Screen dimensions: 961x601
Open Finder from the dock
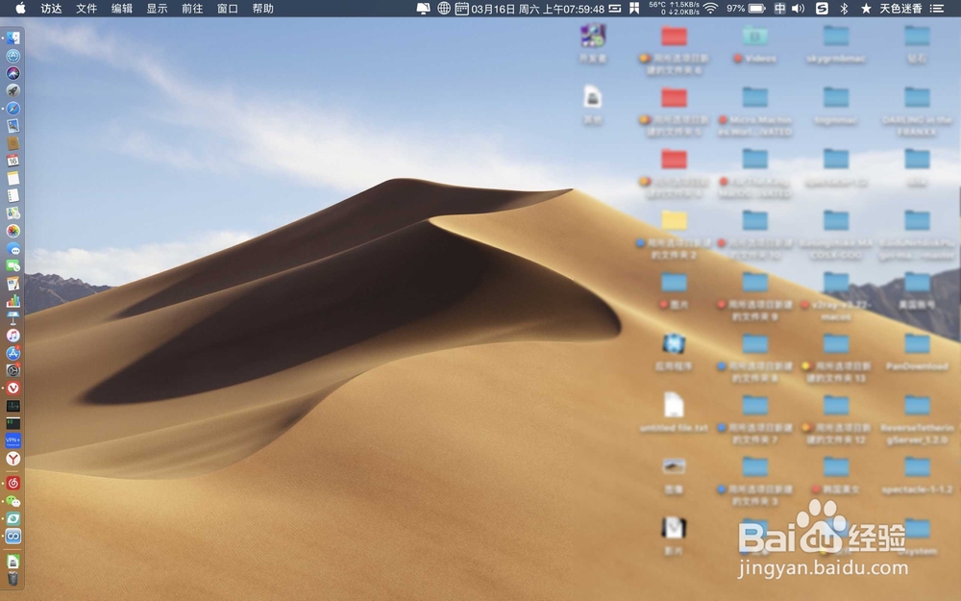pyautogui.click(x=12, y=36)
